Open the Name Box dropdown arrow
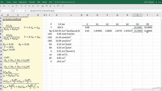The height and width of the screenshot is (91, 162). [x=10, y=11]
